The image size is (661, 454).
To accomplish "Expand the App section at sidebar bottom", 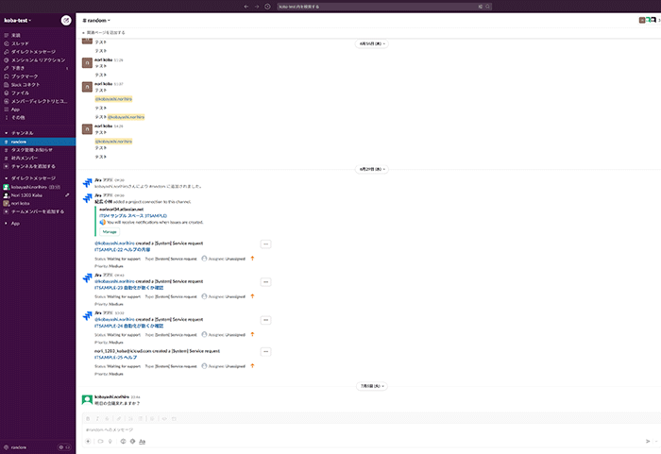I will click(x=6, y=224).
